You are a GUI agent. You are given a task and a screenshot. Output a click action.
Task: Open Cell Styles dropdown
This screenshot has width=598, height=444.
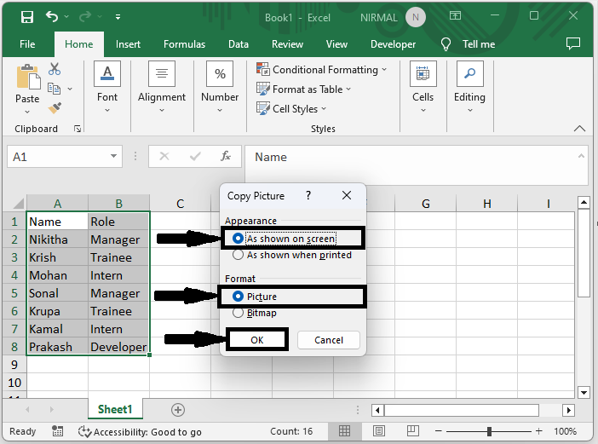pos(291,109)
